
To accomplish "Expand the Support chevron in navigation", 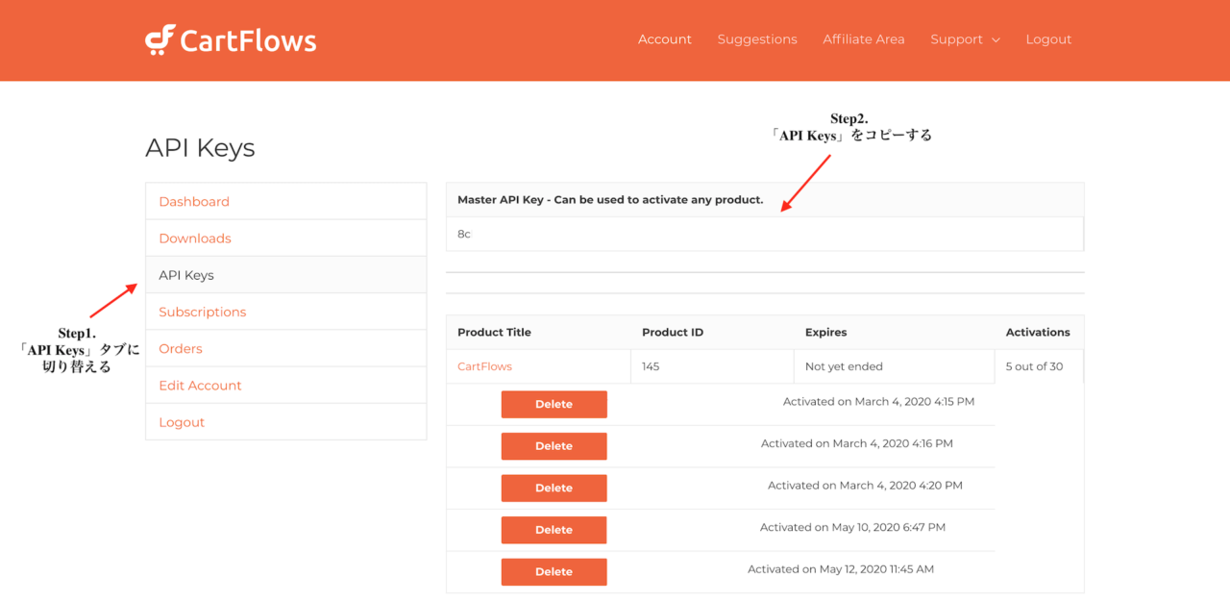I will click(x=995, y=39).
